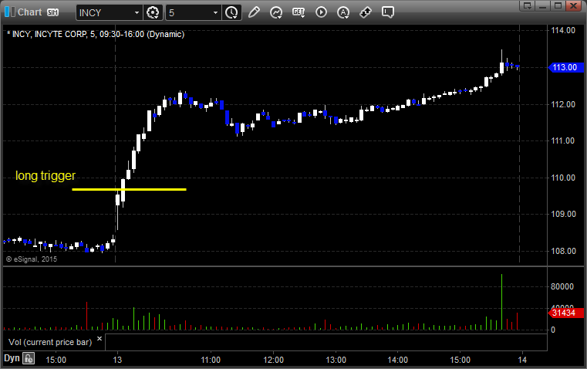Click the 'Chart' window title text
The width and height of the screenshot is (587, 369).
point(29,12)
